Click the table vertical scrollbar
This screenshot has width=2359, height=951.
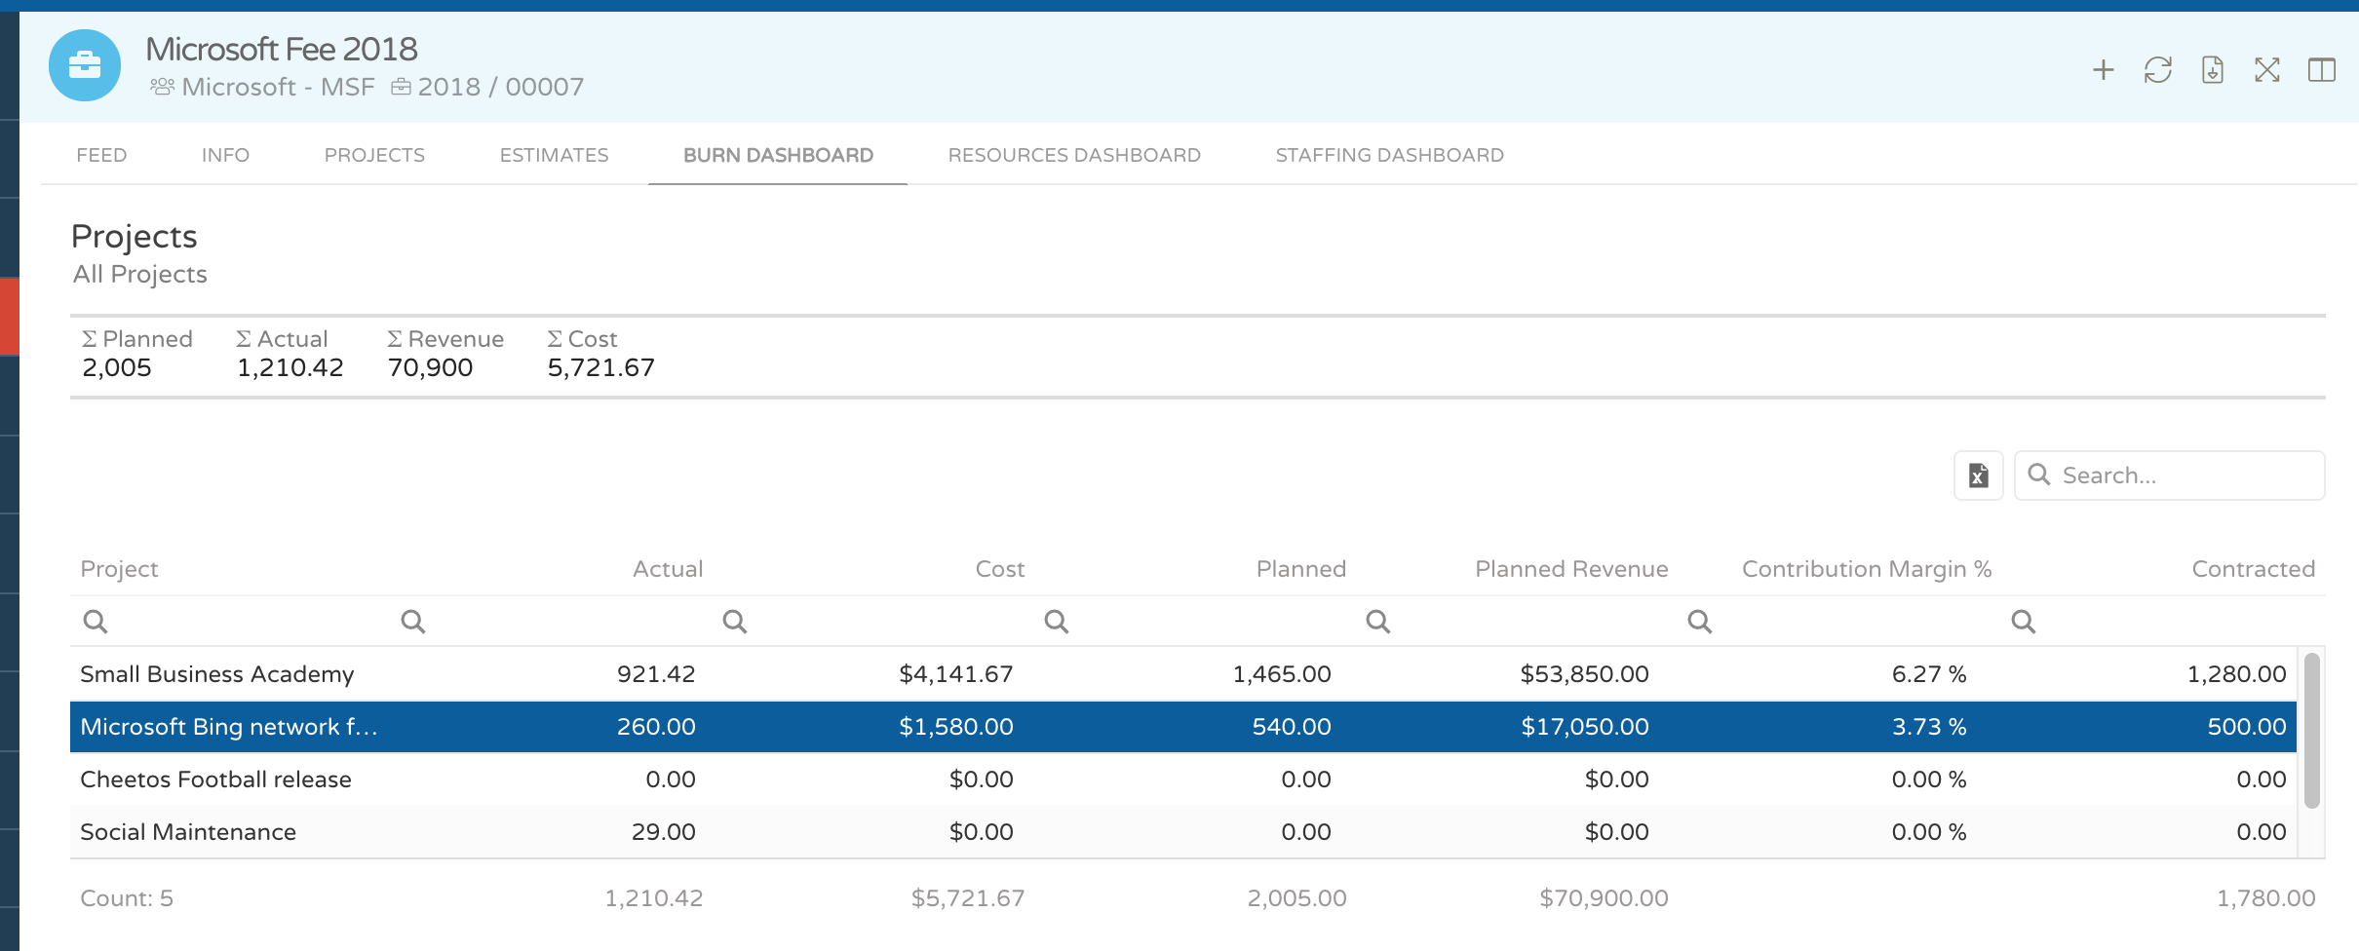point(2311,731)
